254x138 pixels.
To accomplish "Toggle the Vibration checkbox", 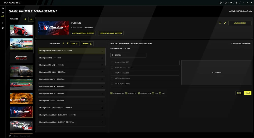I will pos(126,93).
